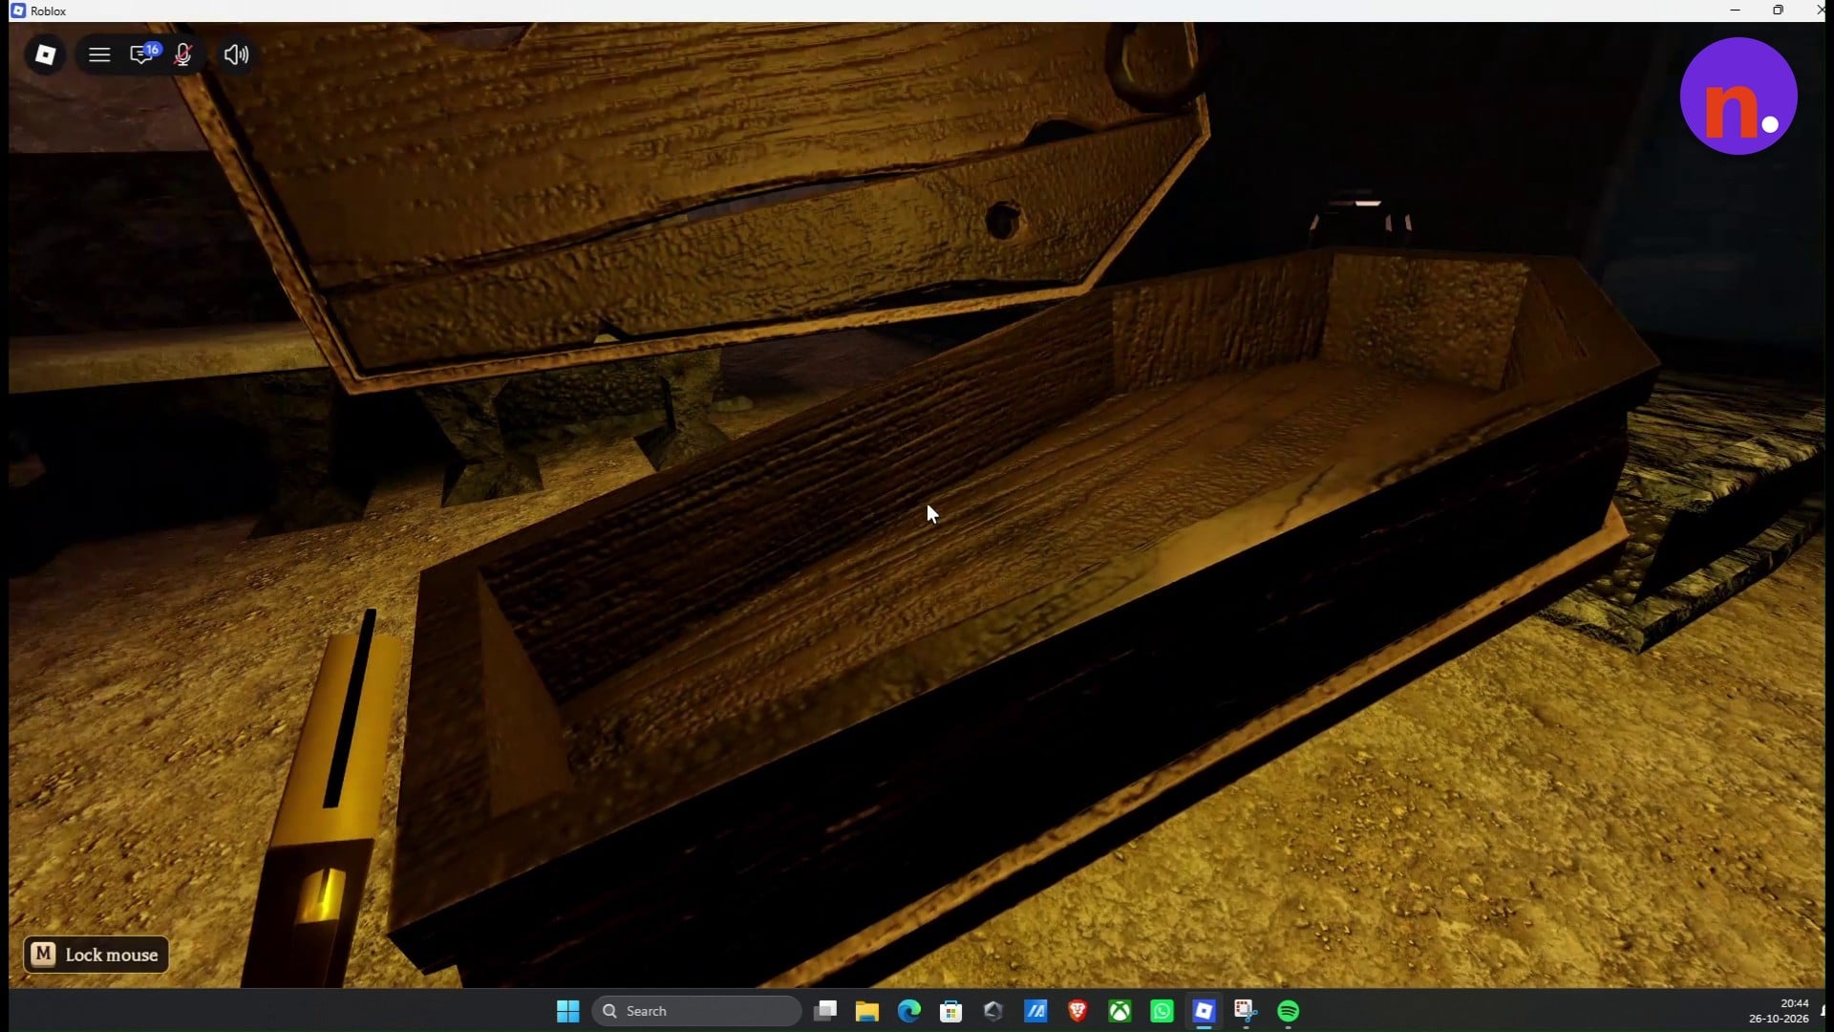The width and height of the screenshot is (1834, 1032).
Task: Open WhatsApp from the taskbar
Action: 1162,1011
